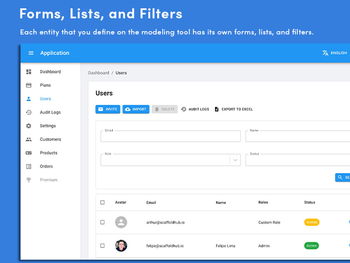Go to Audit Logs in sidebar
The image size is (350, 263).
coord(51,112)
